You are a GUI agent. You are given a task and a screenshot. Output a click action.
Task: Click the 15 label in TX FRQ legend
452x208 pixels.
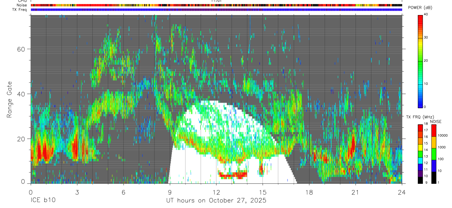click(x=425, y=143)
